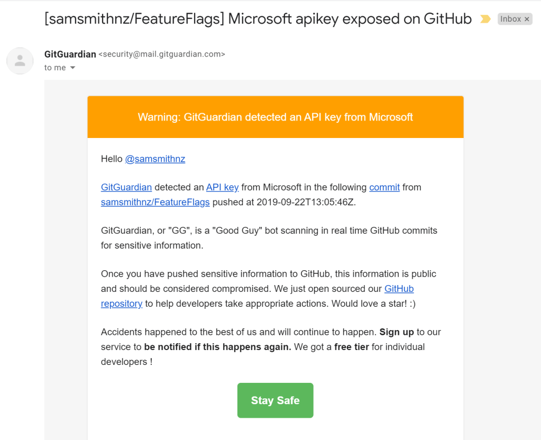
Task: Open the "API key" hyperlink
Action: tap(222, 187)
